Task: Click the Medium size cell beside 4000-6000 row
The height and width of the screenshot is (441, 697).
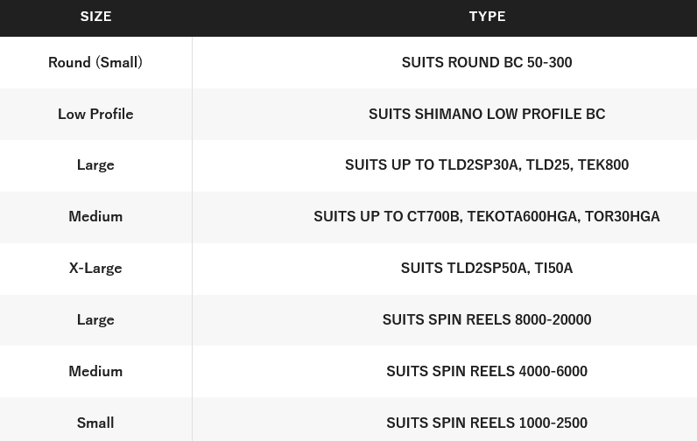Action: coord(95,371)
